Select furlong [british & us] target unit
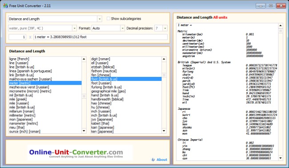289x168 pixels. click(x=126, y=87)
